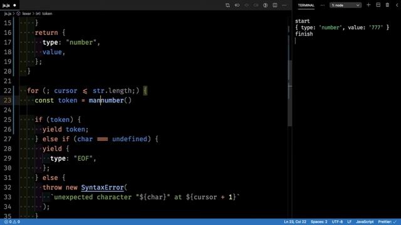Click the 'str' variable on line 22

click(98, 91)
